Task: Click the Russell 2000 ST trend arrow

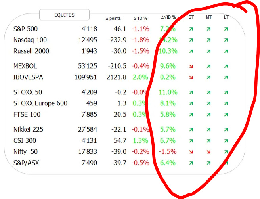Action: (x=191, y=51)
